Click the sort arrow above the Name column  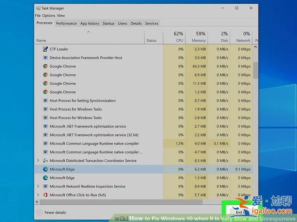point(88,32)
